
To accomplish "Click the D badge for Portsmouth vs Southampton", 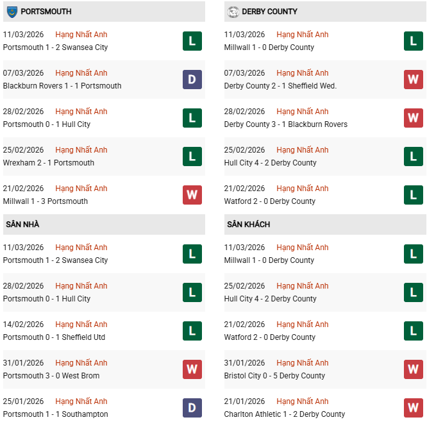I will point(192,408).
